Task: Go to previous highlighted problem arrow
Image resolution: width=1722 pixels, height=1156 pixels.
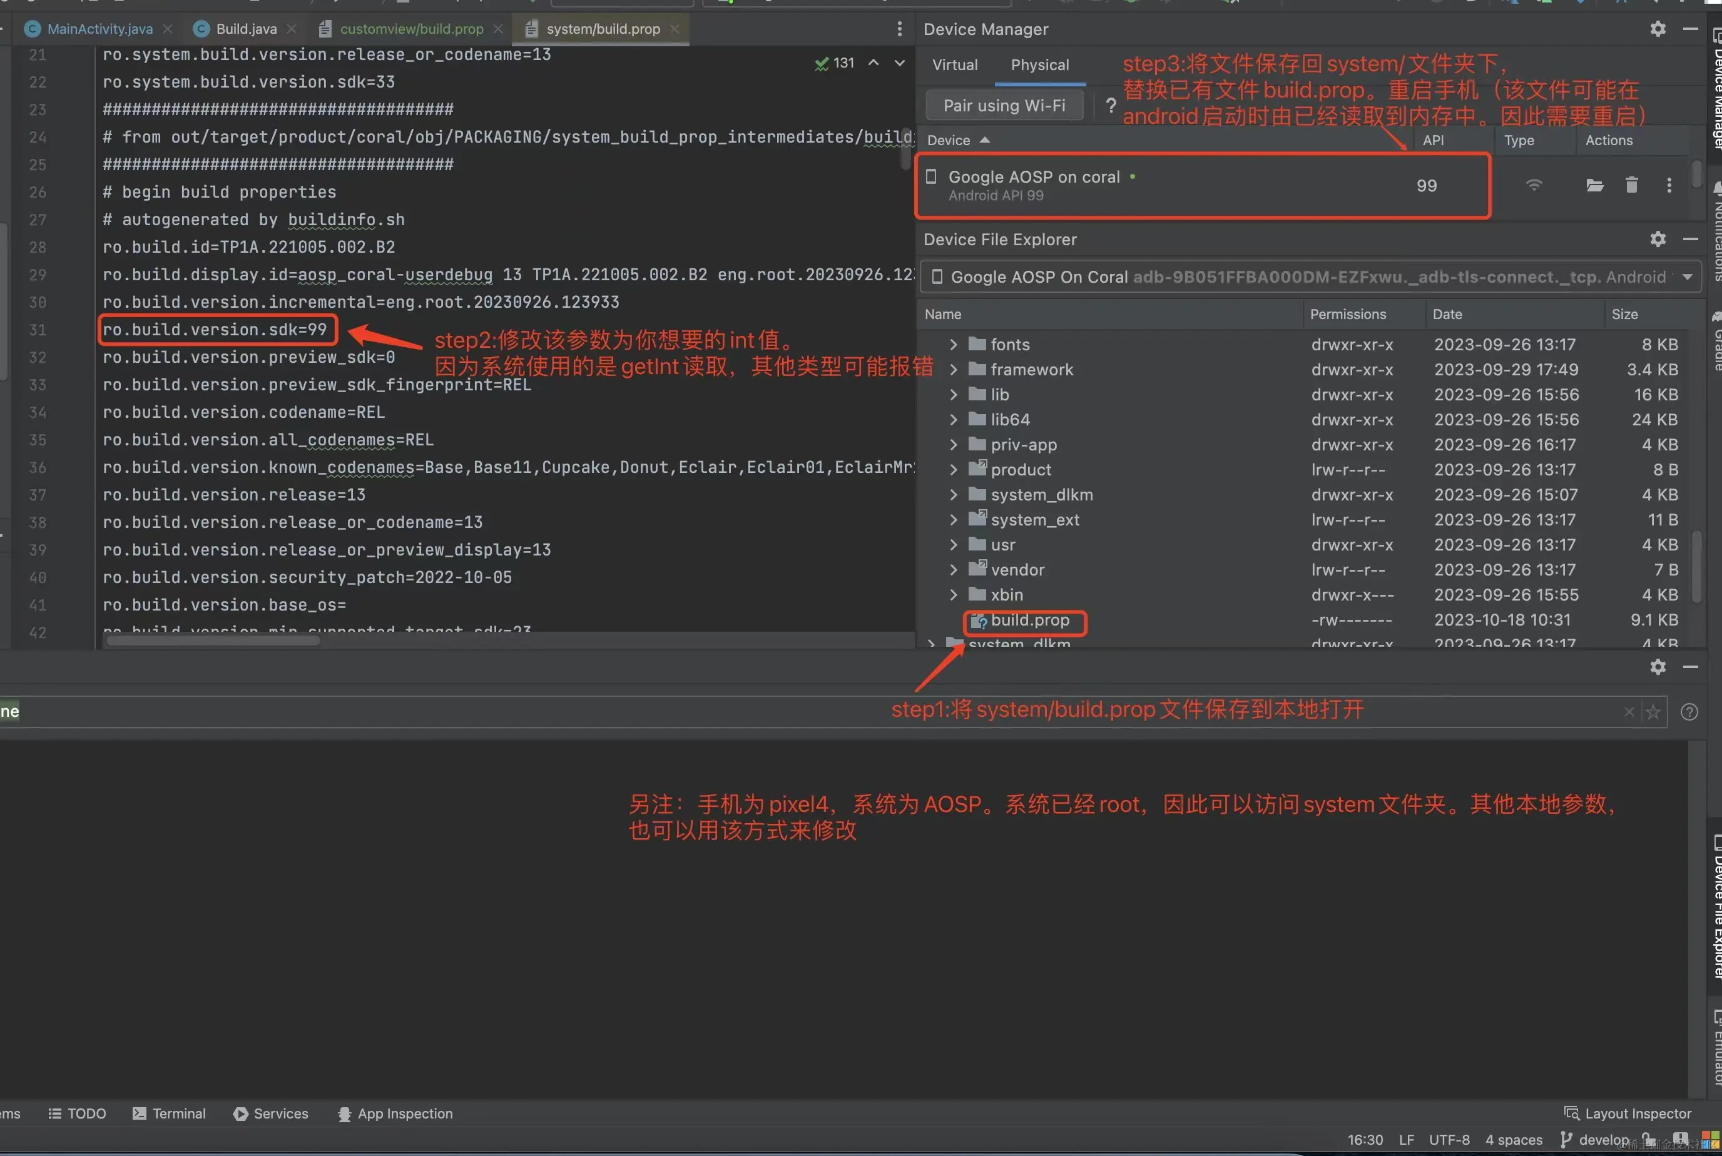Action: click(x=873, y=63)
